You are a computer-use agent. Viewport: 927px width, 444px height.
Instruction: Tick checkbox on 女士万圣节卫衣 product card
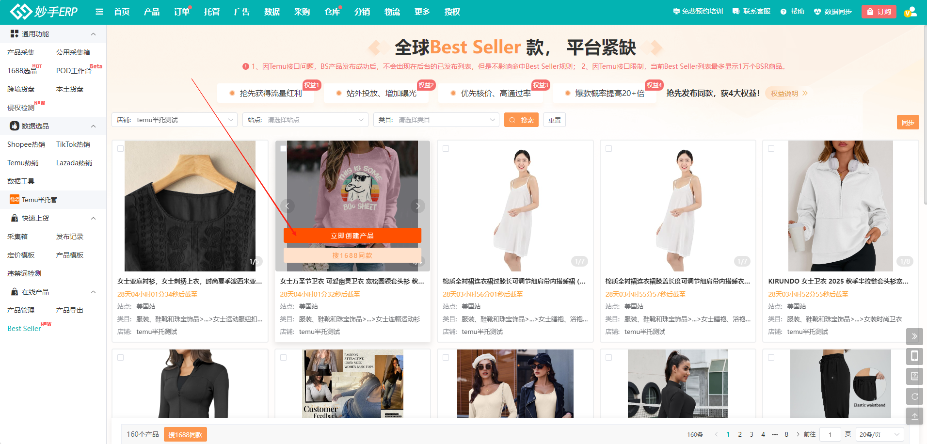coord(284,149)
